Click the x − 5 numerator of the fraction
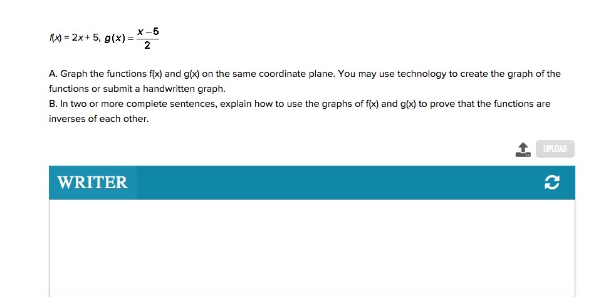Screen dimensions: 606x297 point(149,32)
